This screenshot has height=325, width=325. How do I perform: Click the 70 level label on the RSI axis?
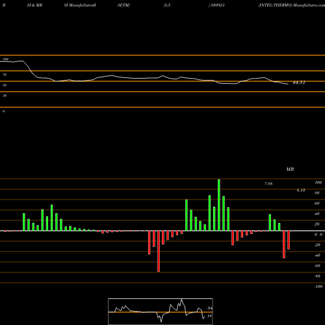pos(5,75)
